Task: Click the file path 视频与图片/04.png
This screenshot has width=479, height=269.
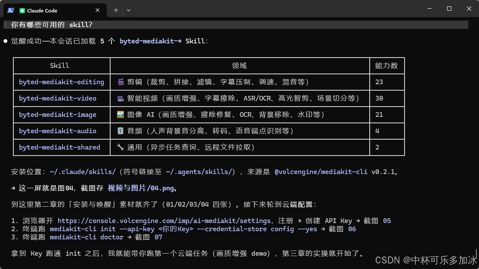Action: [x=141, y=188]
